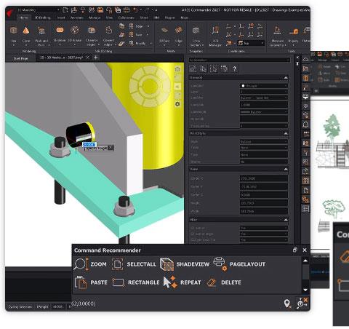Open the Home ribbon tab
This screenshot has height=329, width=349.
(23, 17)
